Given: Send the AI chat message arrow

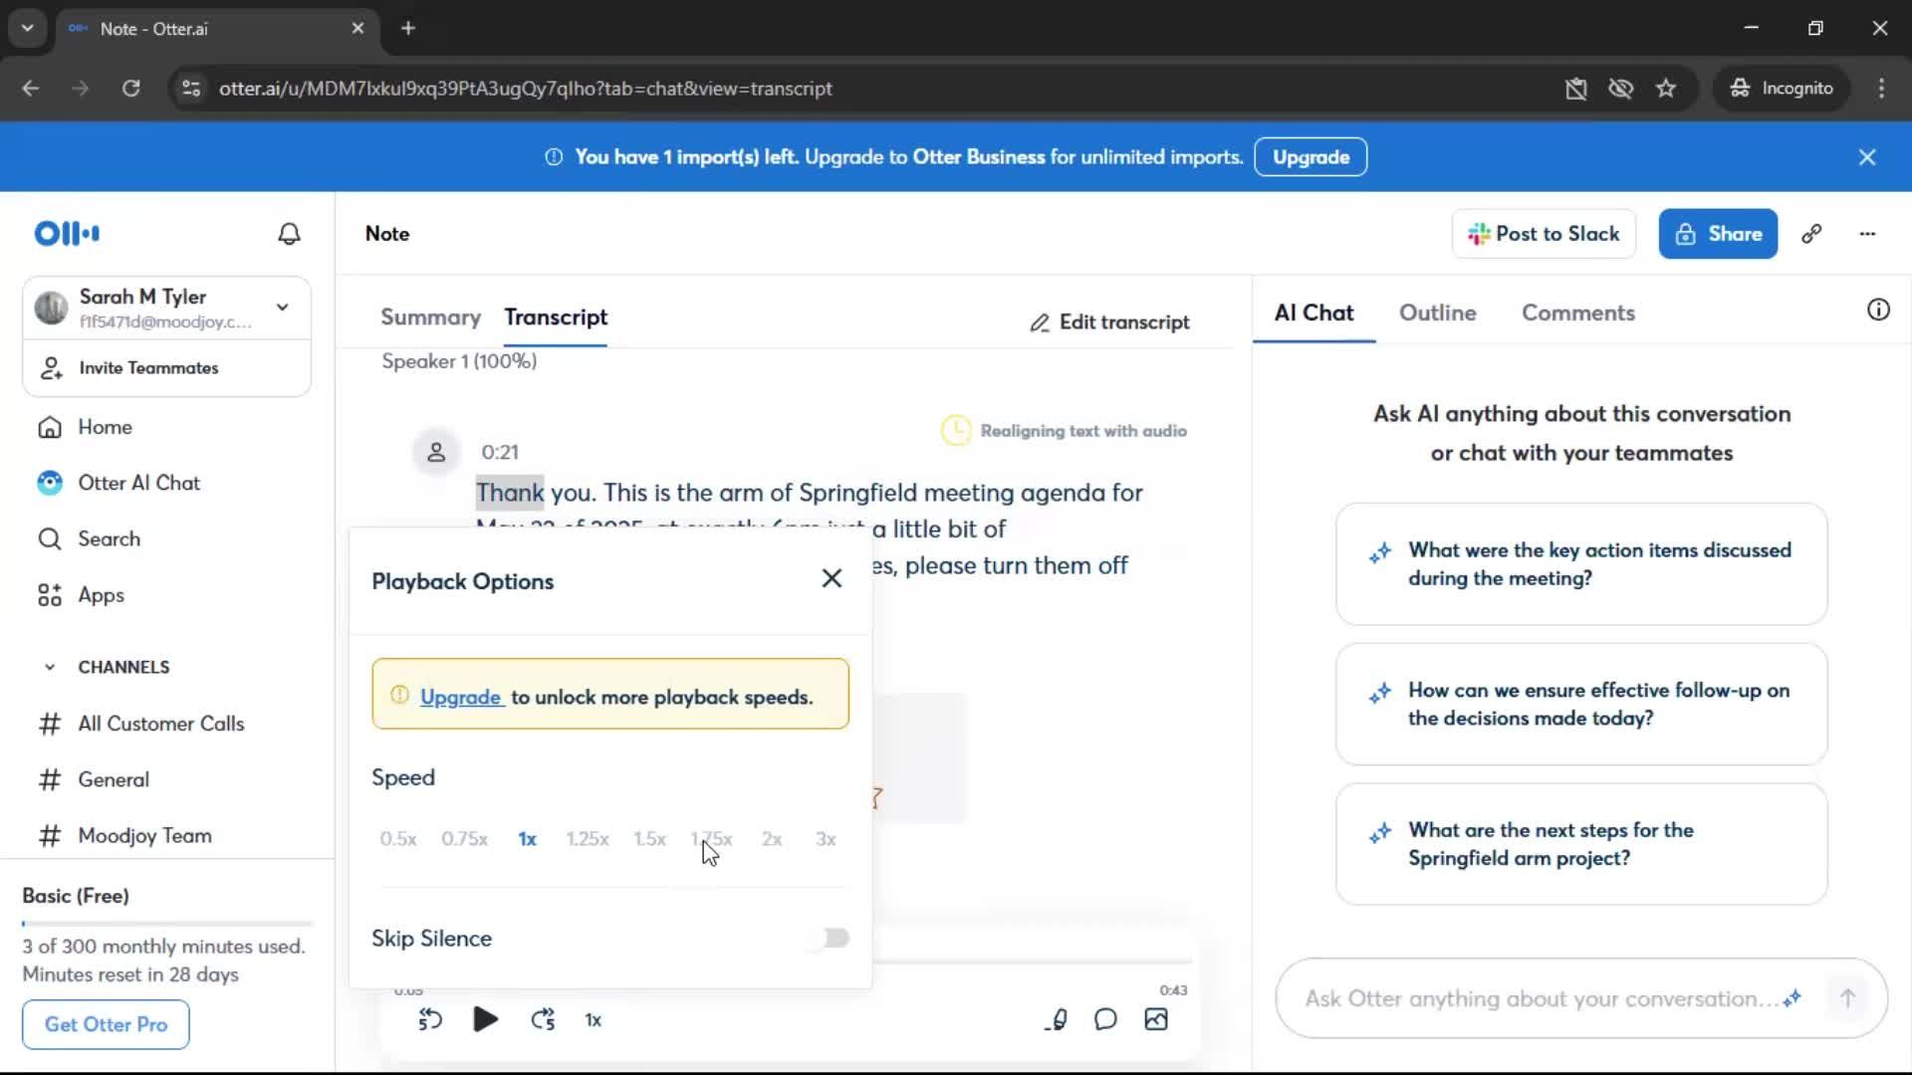Looking at the screenshot, I should [1847, 998].
